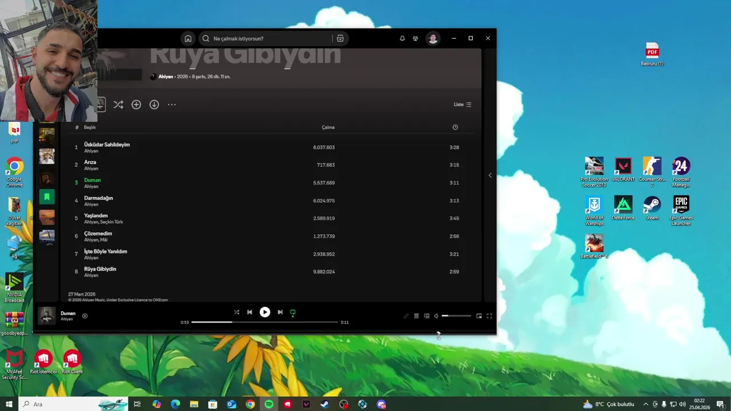
Task: Sort tracks by Başlık column
Action: (x=90, y=127)
